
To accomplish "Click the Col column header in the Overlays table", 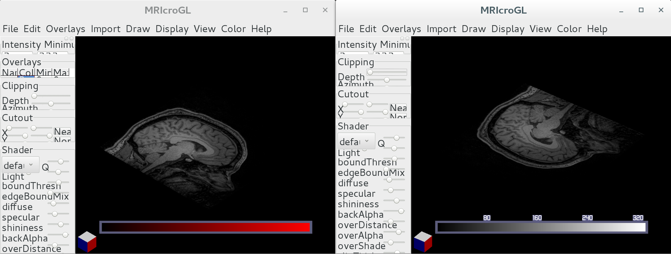I will pos(27,73).
